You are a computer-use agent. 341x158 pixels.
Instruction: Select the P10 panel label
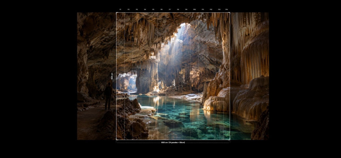(x=194, y=10)
